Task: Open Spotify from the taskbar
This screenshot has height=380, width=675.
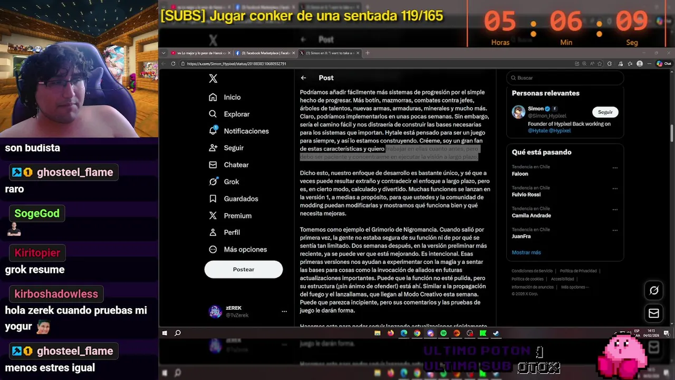Action: click(x=443, y=333)
